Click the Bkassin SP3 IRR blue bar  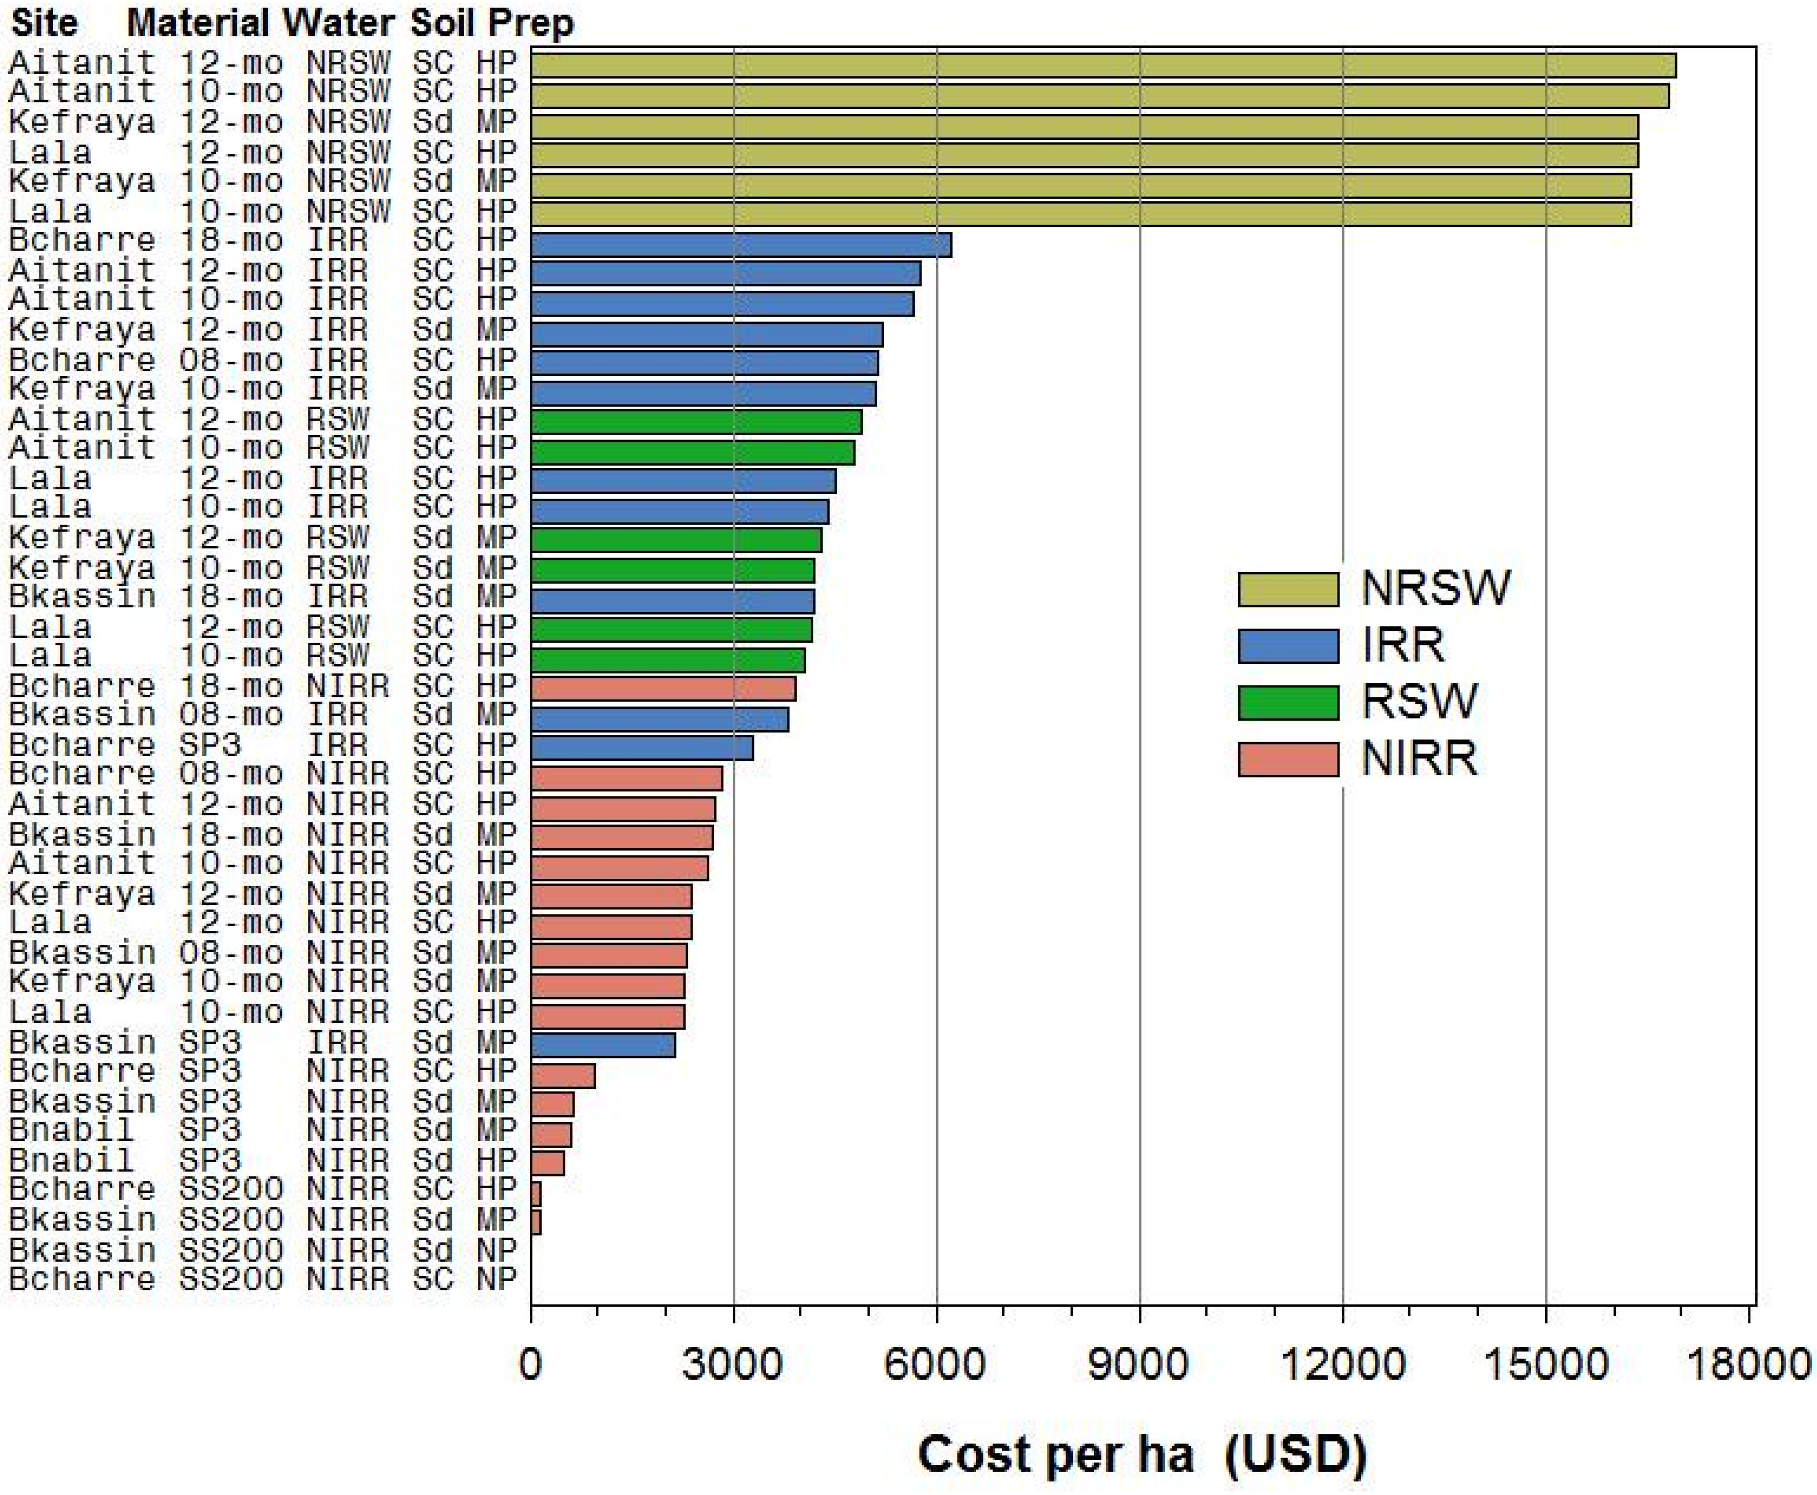[x=603, y=1046]
